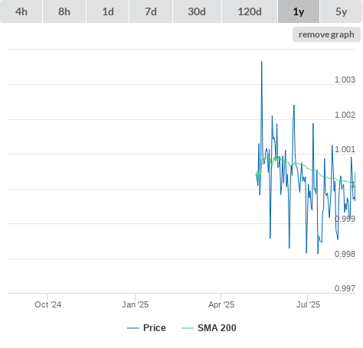Switch to the 5y range tab
This screenshot has height=348, width=363.
pyautogui.click(x=342, y=11)
